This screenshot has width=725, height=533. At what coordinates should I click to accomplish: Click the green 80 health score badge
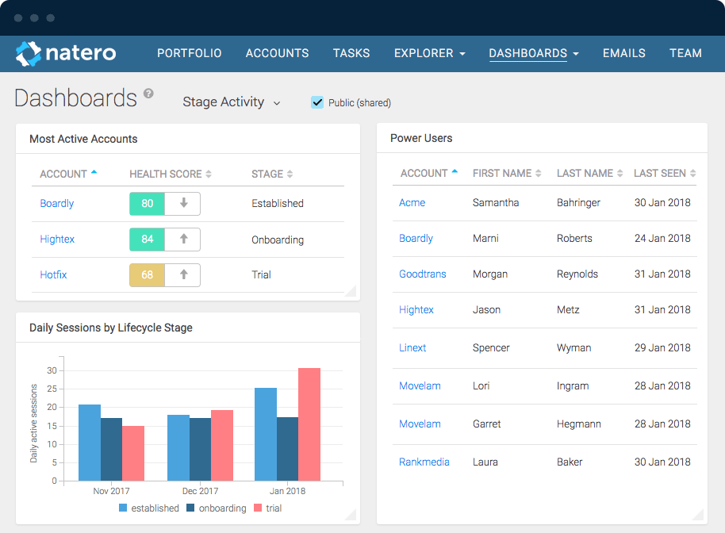[x=147, y=203]
